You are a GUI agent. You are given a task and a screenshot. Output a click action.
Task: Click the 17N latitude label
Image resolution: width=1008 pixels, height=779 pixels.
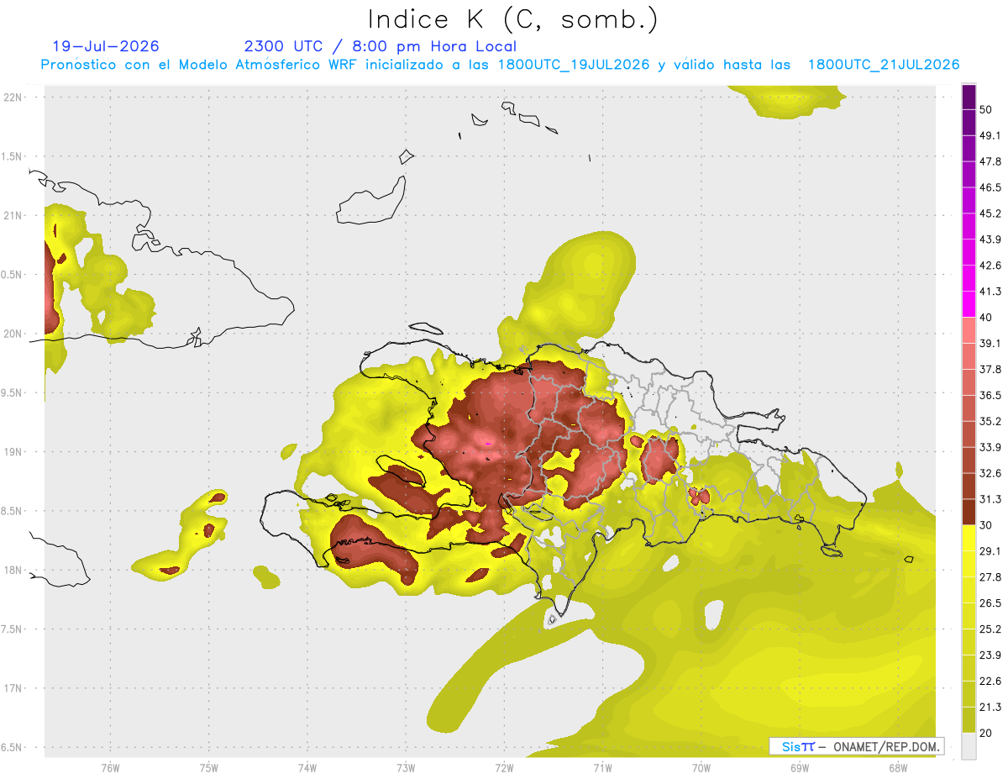[14, 689]
